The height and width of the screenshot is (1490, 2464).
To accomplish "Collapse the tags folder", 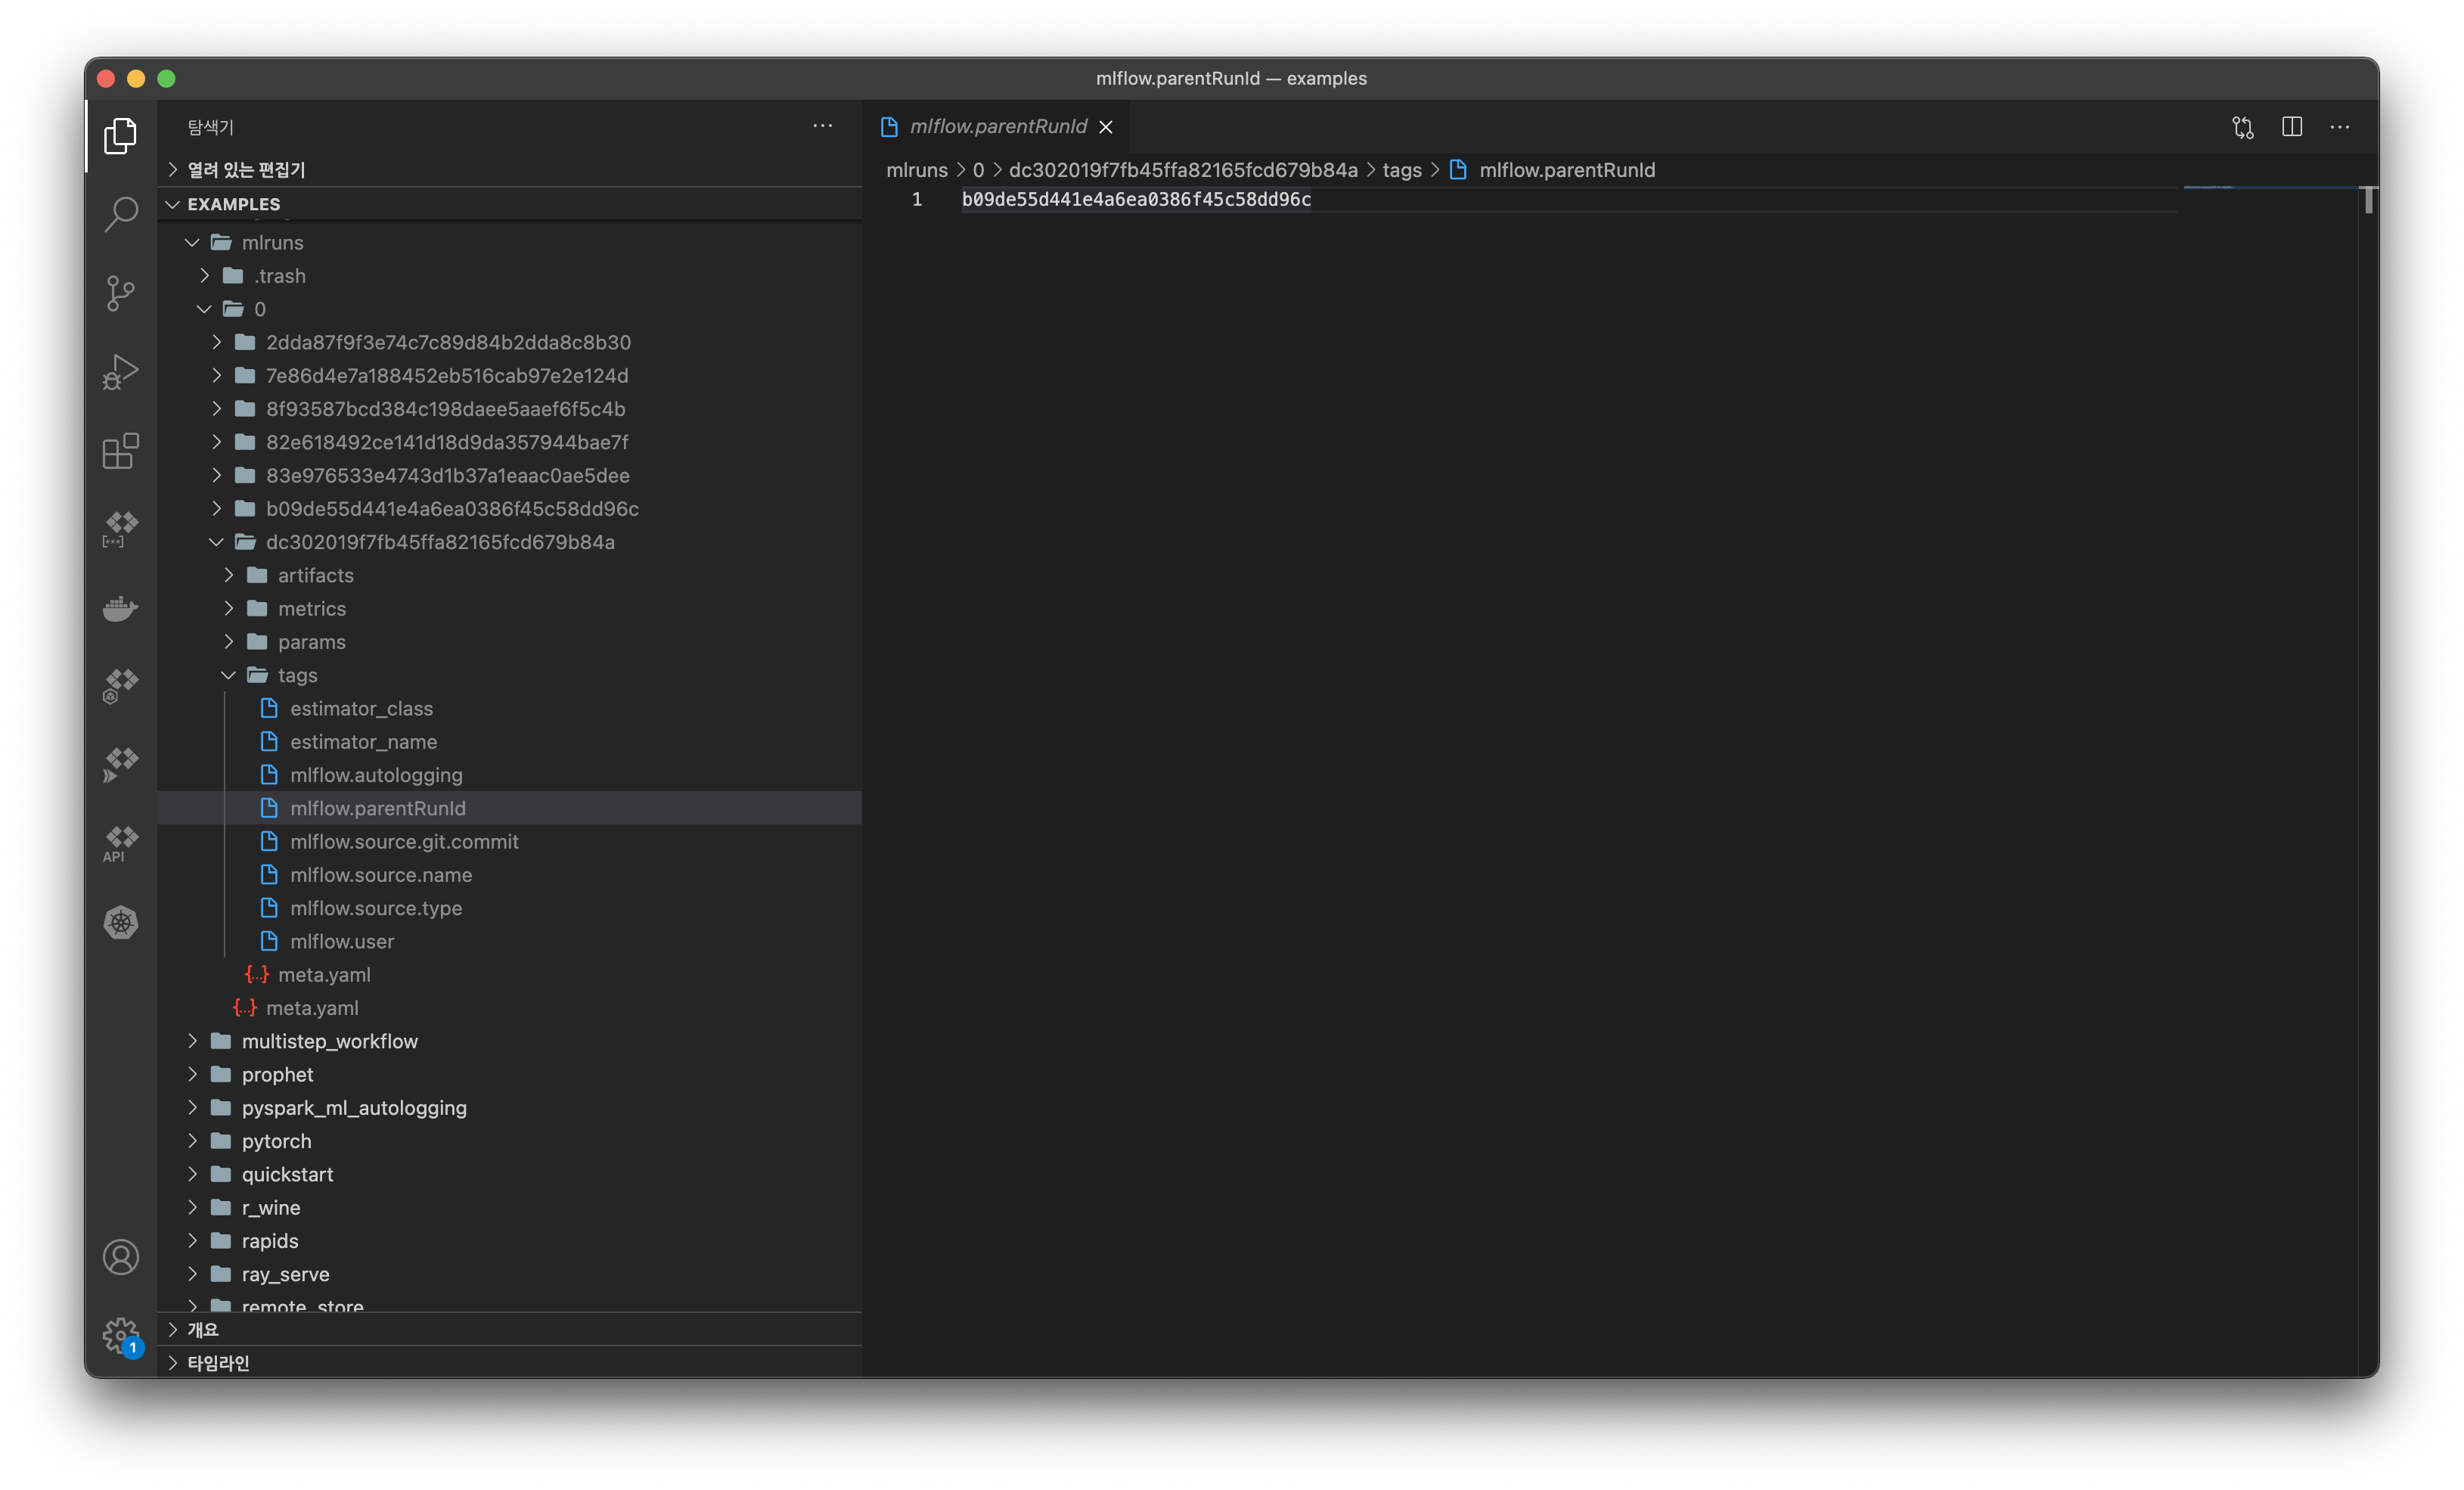I will [297, 675].
